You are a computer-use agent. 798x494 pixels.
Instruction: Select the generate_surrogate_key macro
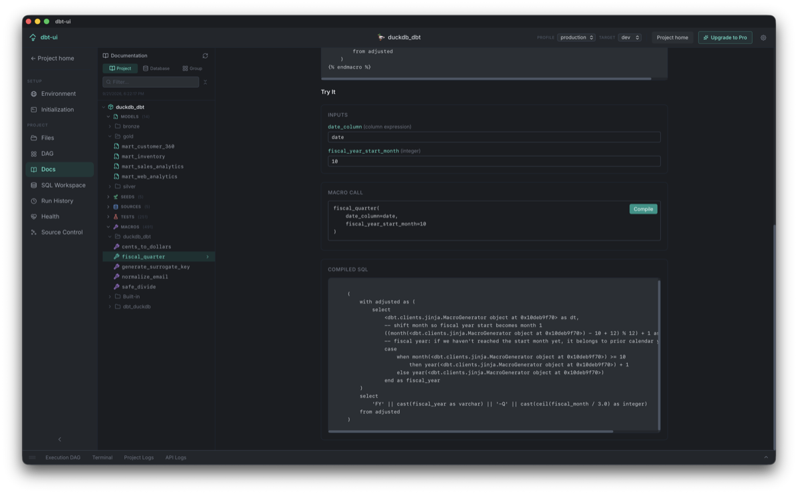tap(156, 267)
